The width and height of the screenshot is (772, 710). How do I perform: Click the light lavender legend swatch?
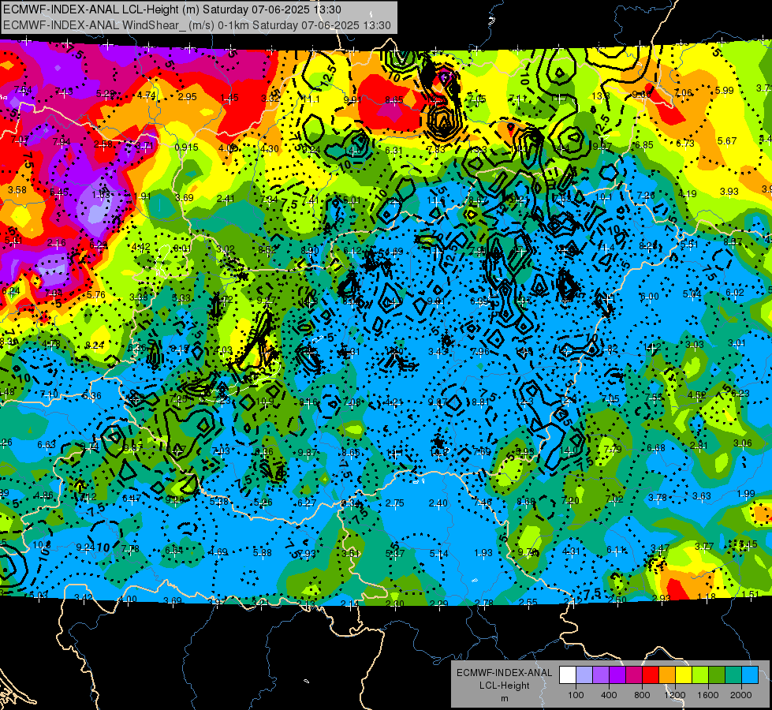point(584,674)
